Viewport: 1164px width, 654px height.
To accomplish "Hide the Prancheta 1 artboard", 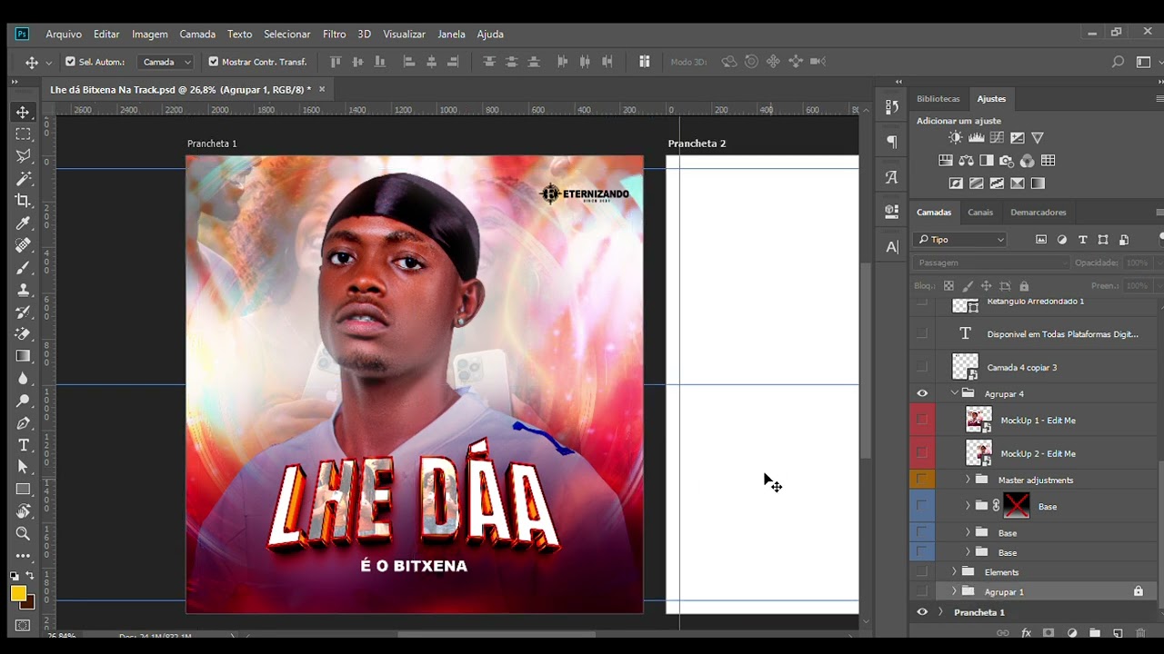I will (x=922, y=612).
